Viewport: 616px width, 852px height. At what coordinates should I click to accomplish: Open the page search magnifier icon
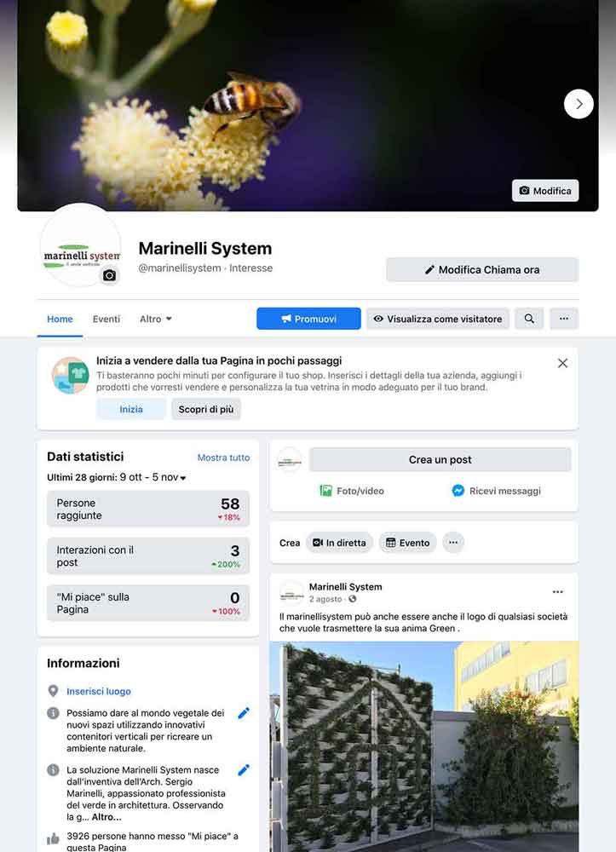[529, 319]
